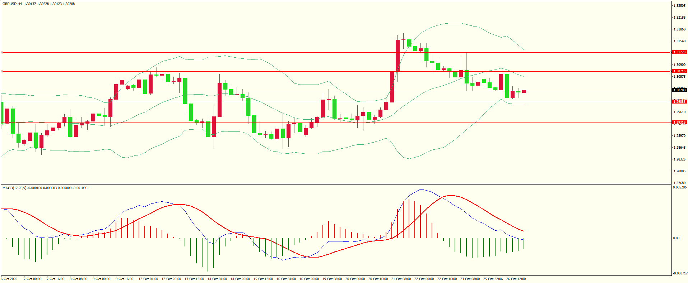Click the 1.28970 price scale value
The width and height of the screenshot is (688, 283).
click(x=680, y=136)
